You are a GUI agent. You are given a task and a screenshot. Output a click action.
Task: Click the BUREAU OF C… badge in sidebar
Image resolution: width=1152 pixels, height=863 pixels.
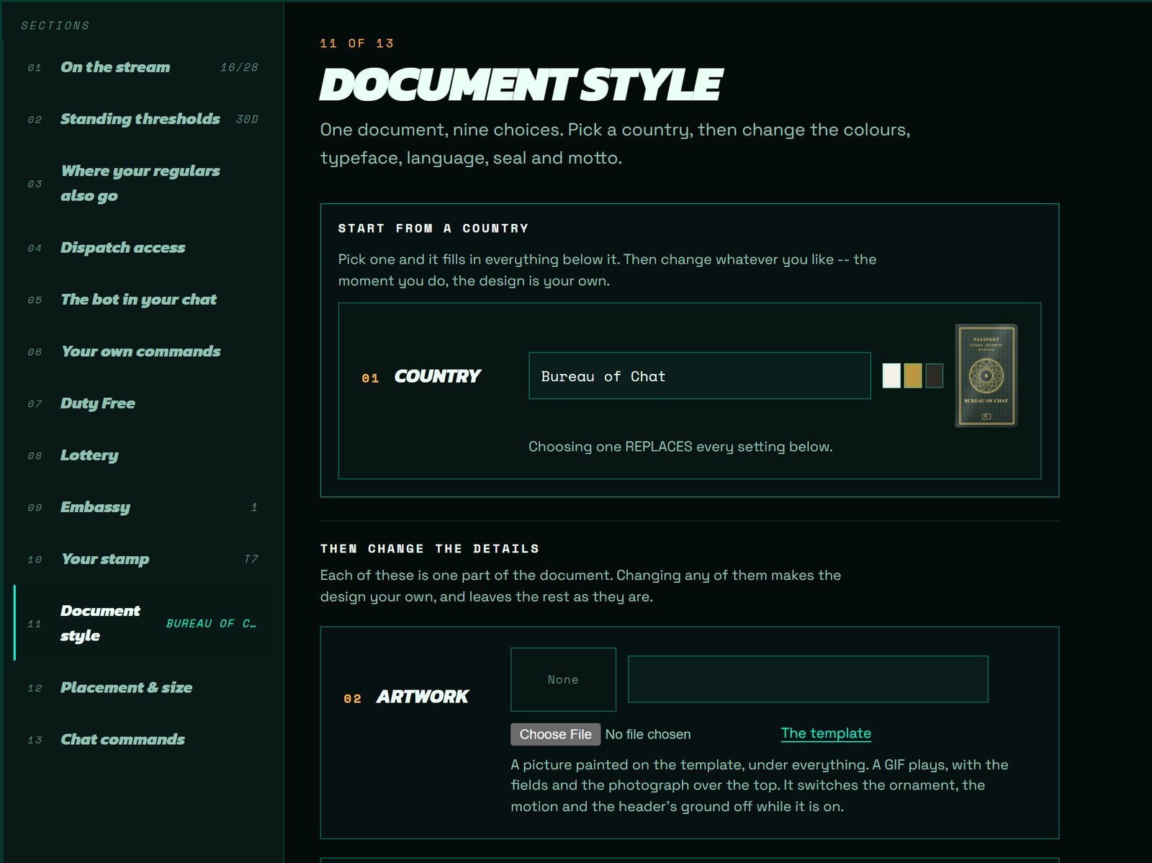(x=211, y=624)
